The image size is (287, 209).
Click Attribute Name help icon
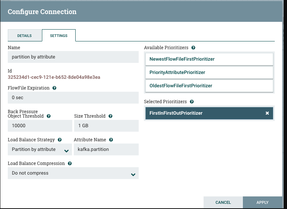111,140
